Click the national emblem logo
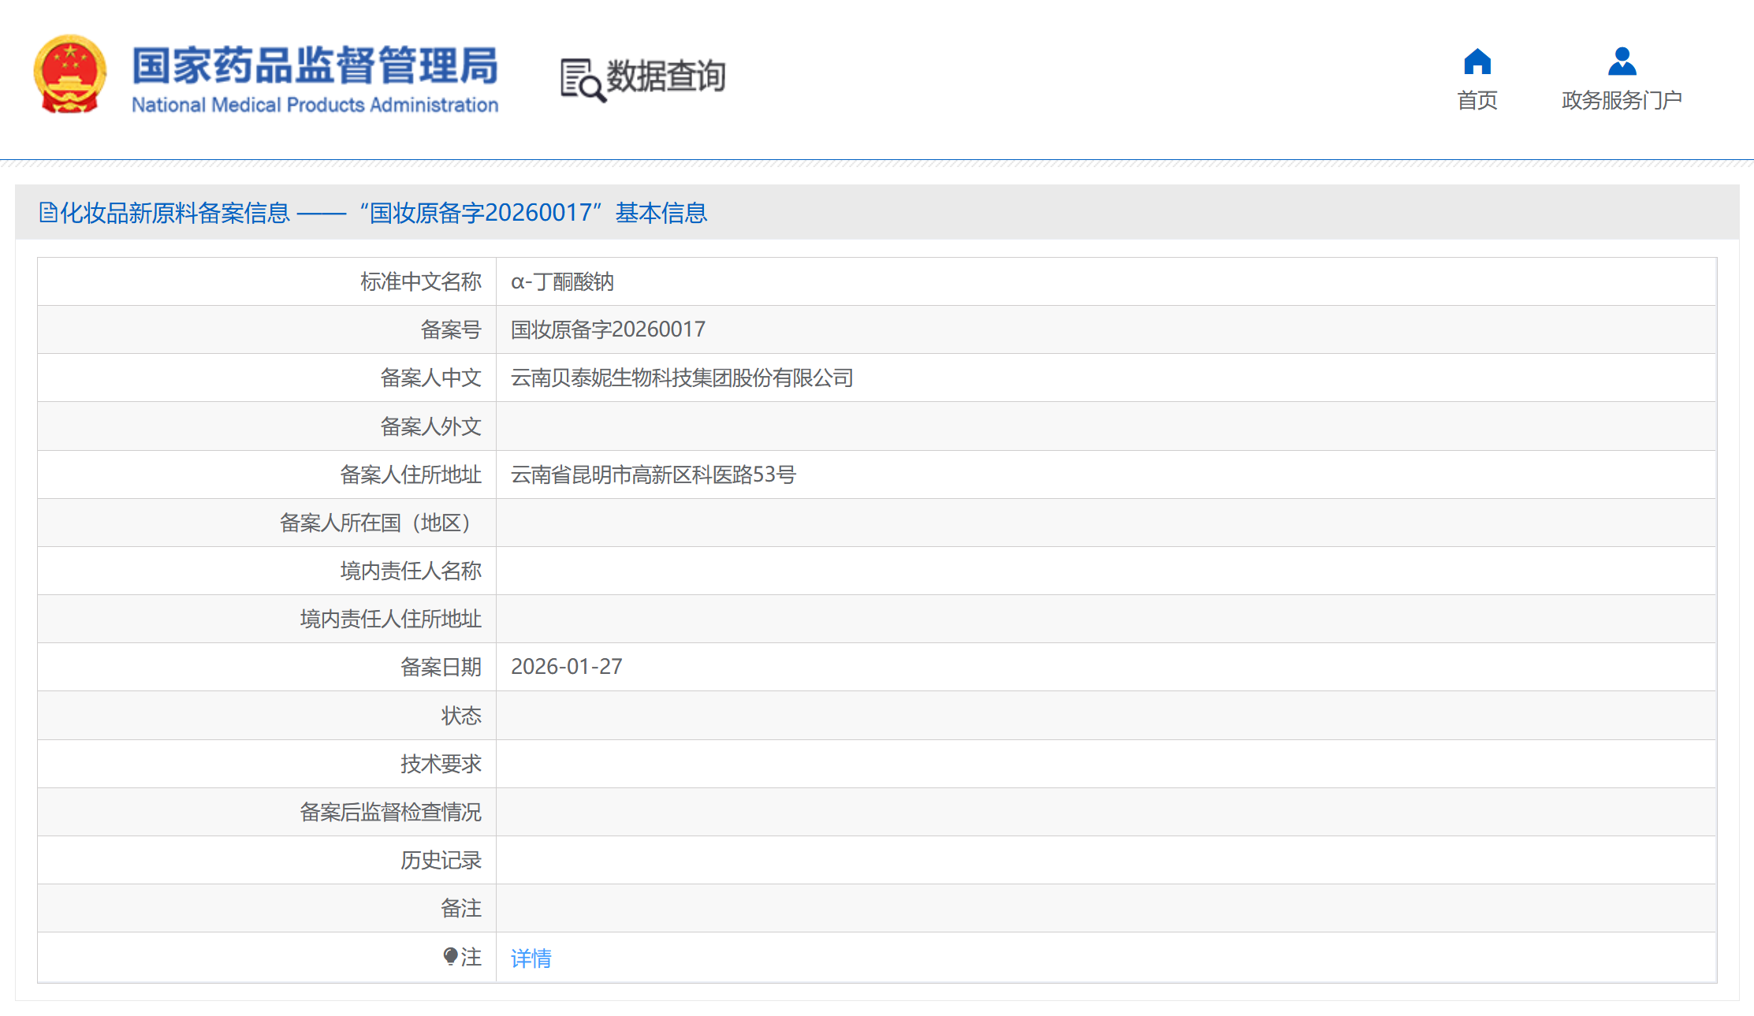1754x1016 pixels. tap(69, 75)
